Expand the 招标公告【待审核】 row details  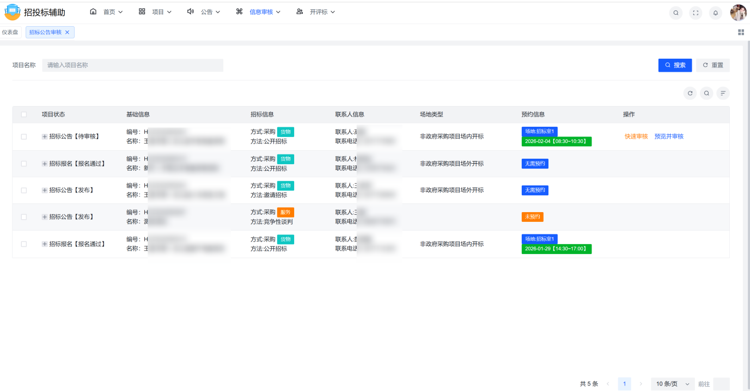click(45, 137)
